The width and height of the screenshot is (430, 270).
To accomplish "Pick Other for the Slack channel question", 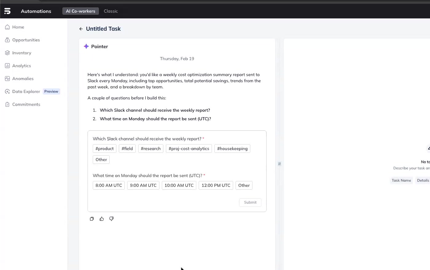I will click(x=101, y=160).
